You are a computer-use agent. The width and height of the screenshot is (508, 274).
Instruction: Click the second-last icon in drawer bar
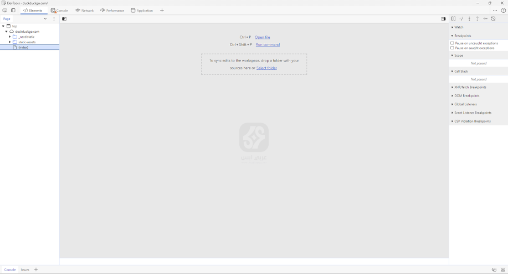coord(494,270)
